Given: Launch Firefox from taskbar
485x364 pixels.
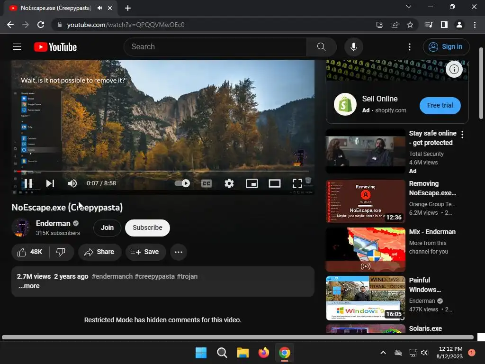Looking at the screenshot, I should click(263, 353).
